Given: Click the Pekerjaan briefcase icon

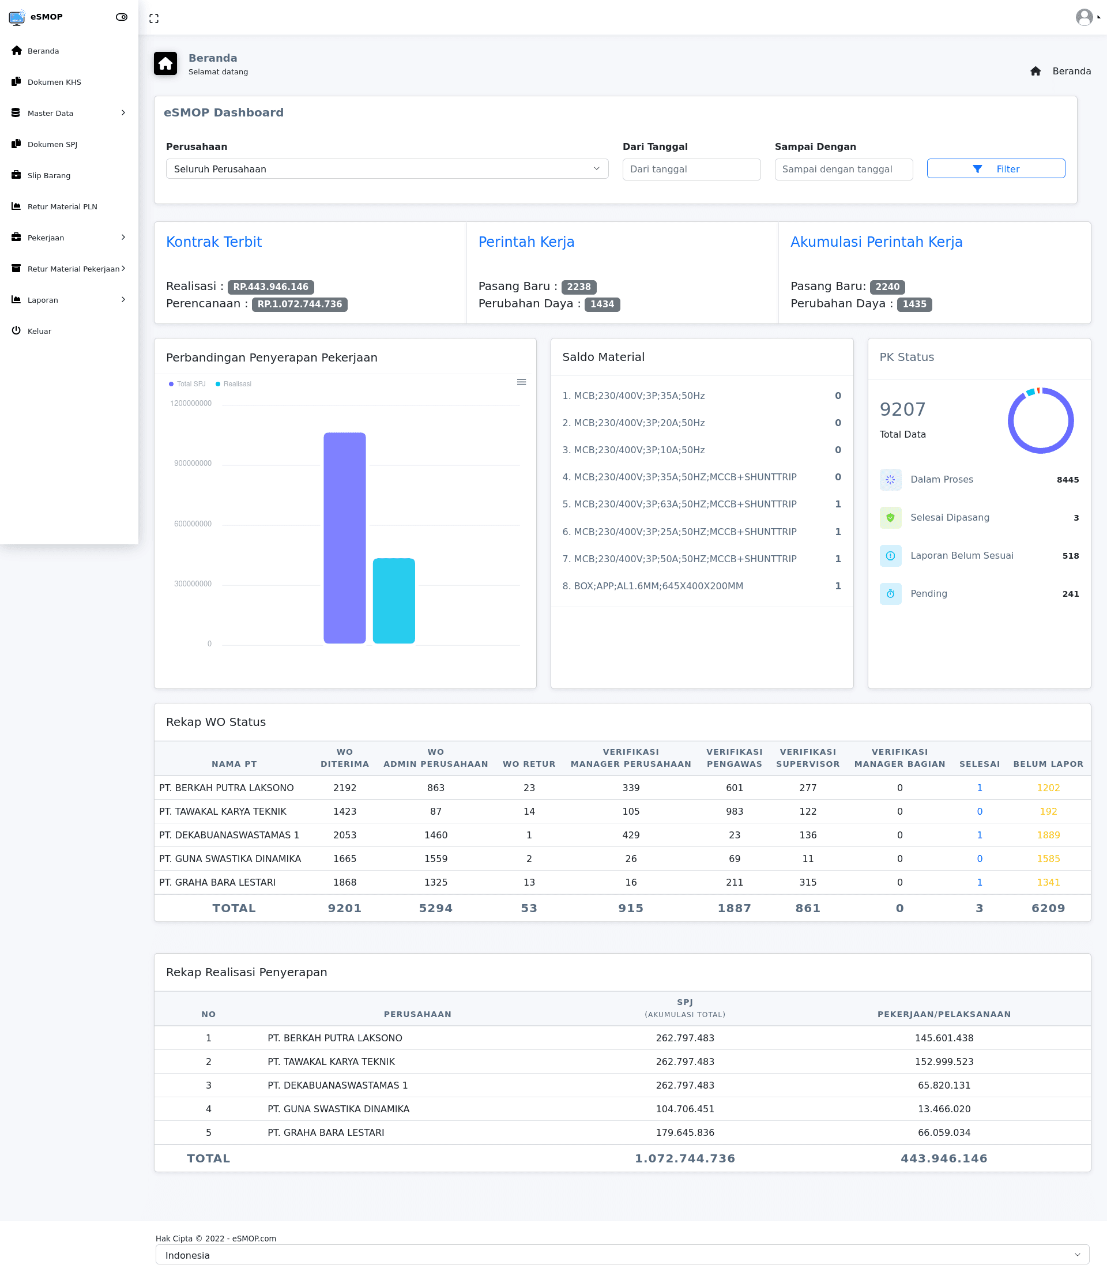Looking at the screenshot, I should coord(17,238).
